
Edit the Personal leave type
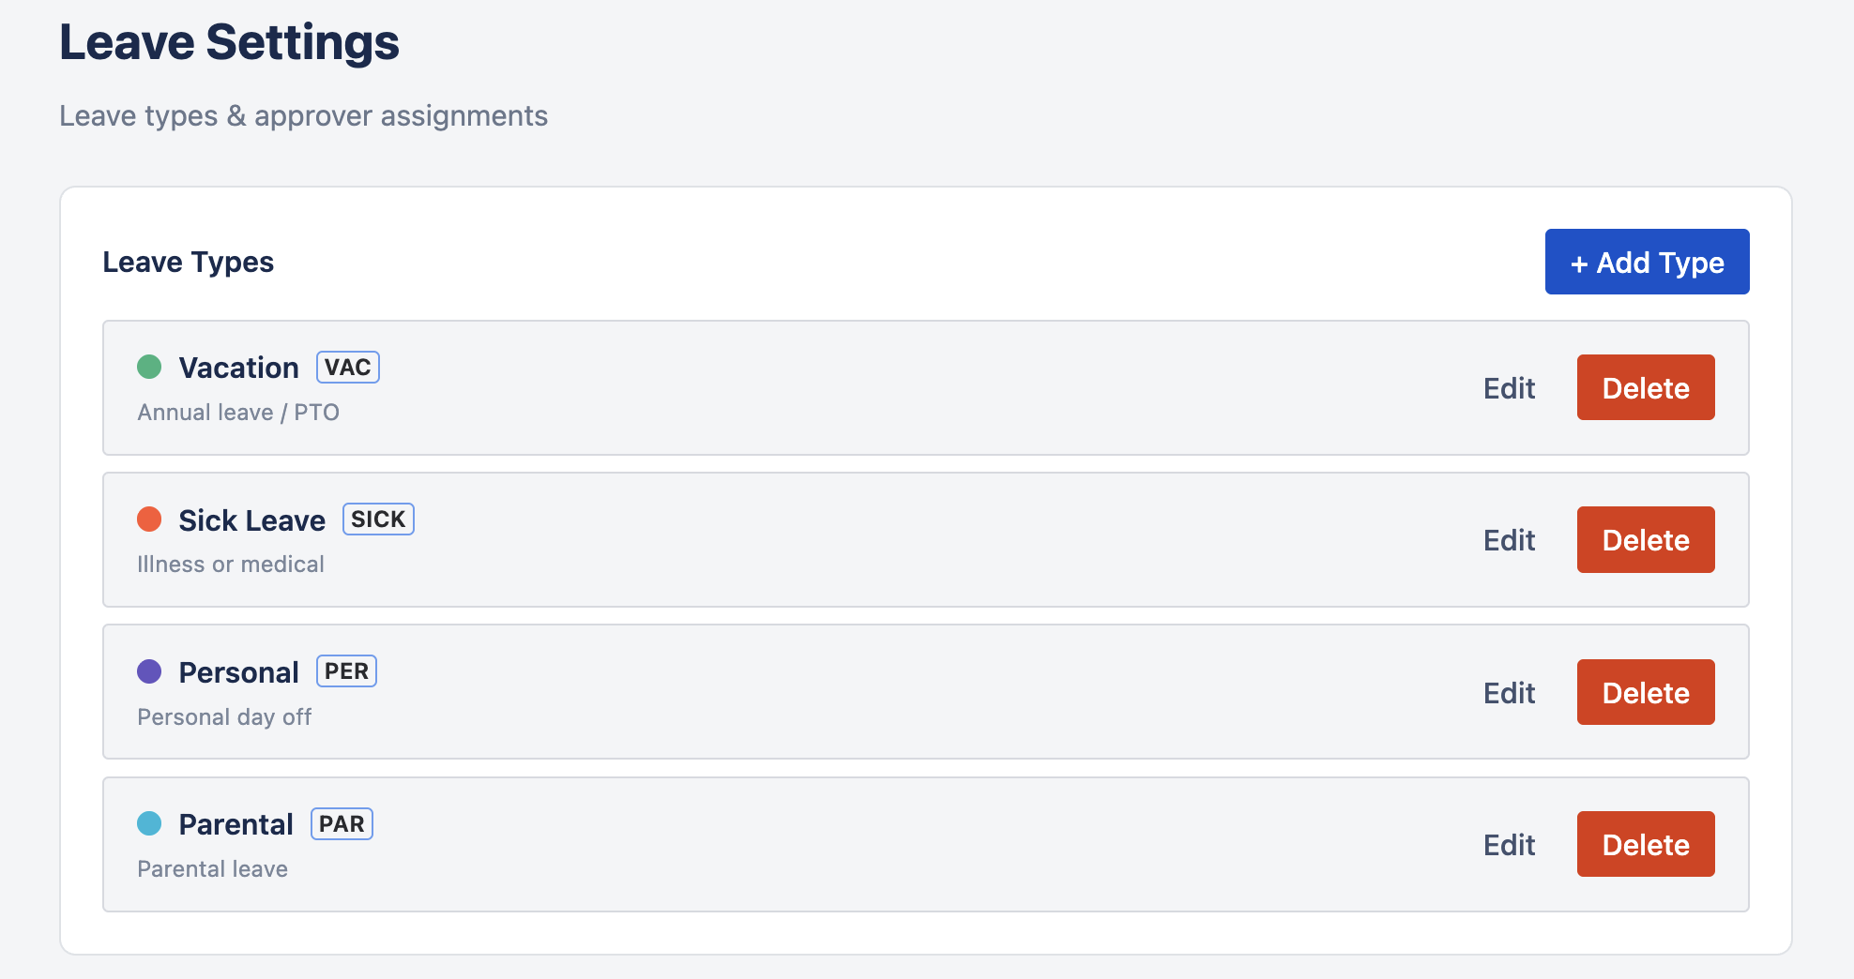(x=1509, y=692)
